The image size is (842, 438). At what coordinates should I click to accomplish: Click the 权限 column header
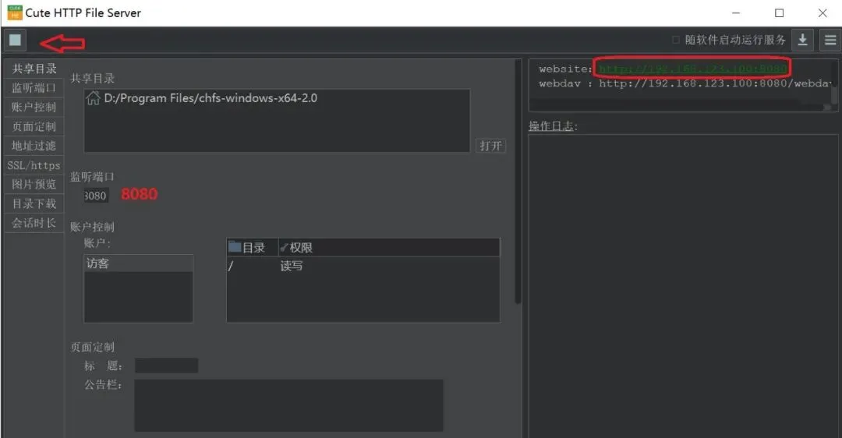coord(389,248)
